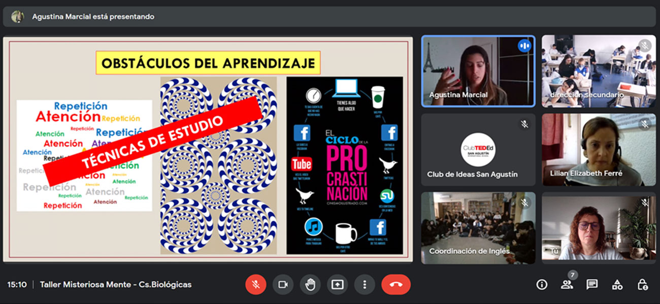The image size is (660, 304).
Task: Click the muted mic icon on Lilian's tile
Action: click(645, 124)
